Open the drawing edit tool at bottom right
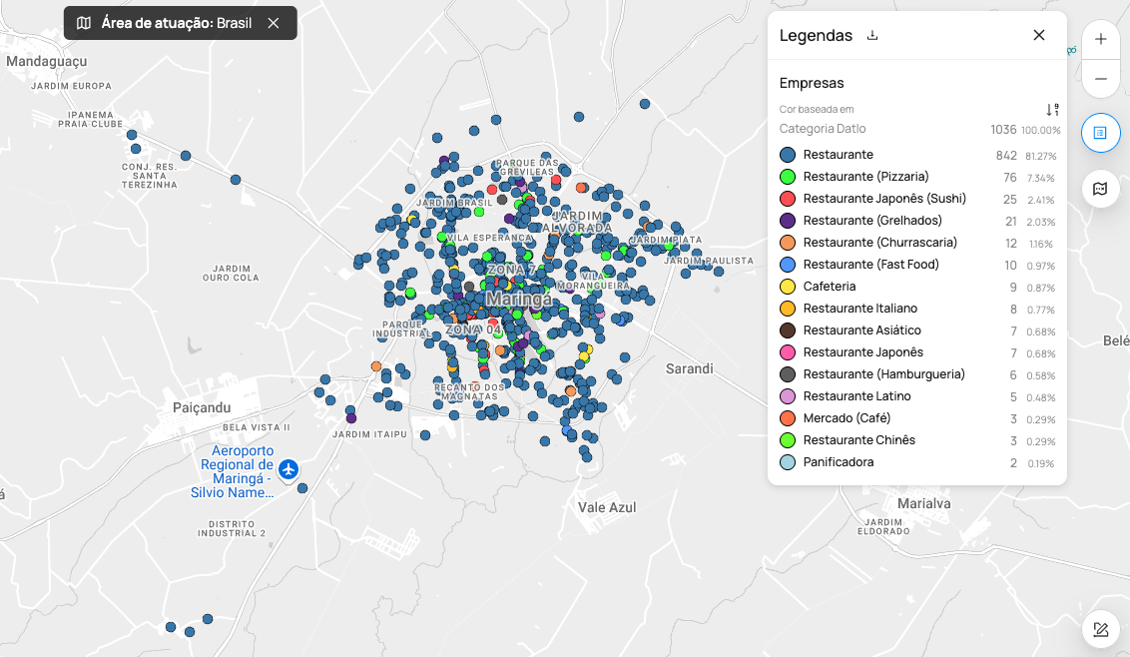This screenshot has height=657, width=1130. (x=1100, y=629)
